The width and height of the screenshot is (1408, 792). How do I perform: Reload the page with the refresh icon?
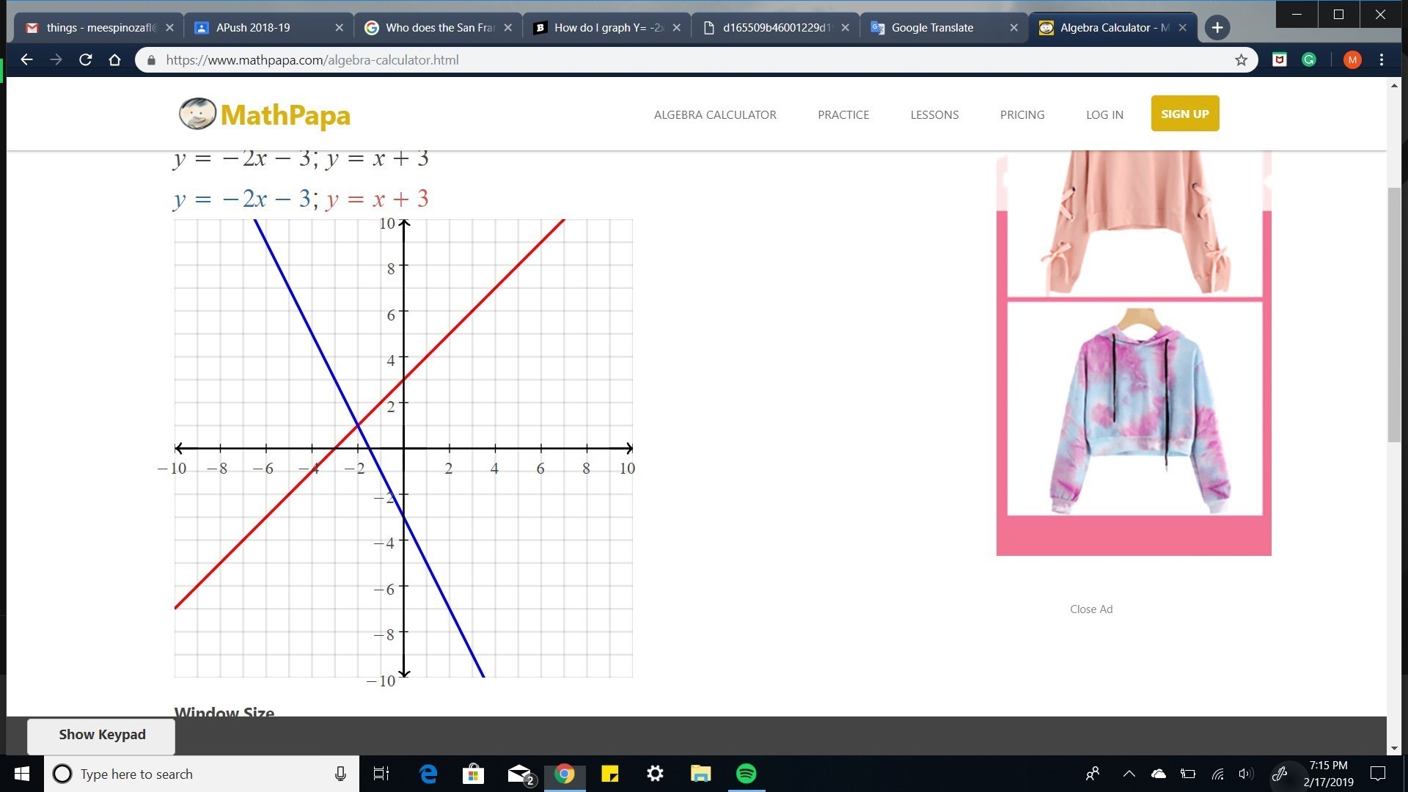(86, 60)
